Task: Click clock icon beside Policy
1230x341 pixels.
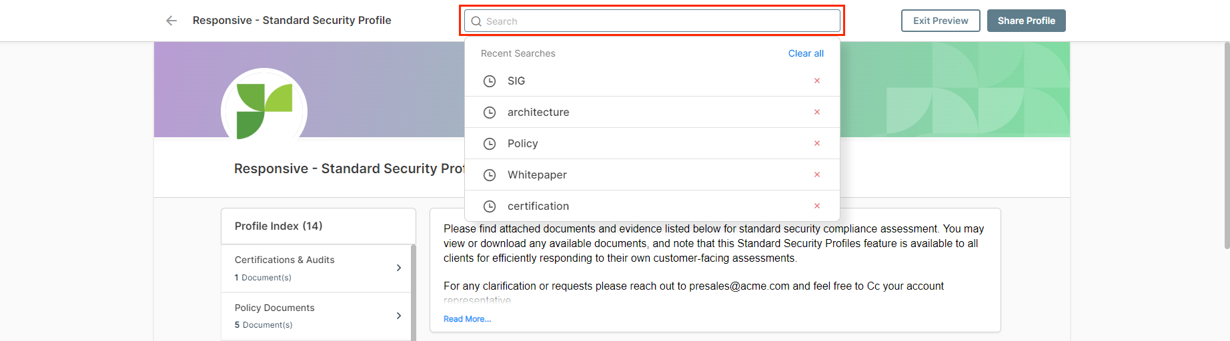Action: (490, 144)
